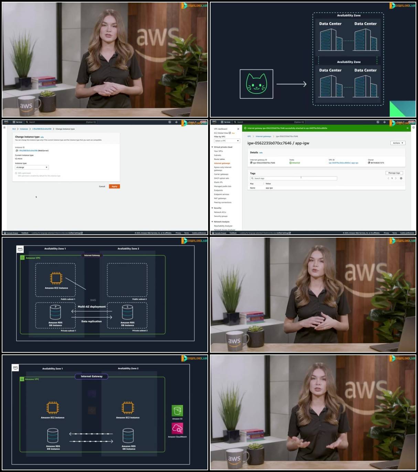Click the AWS logo in the VPC console header
The width and height of the screenshot is (418, 472).
coord(214,122)
